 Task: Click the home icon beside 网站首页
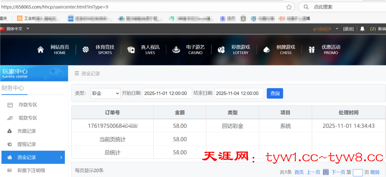pyautogui.click(x=40, y=50)
